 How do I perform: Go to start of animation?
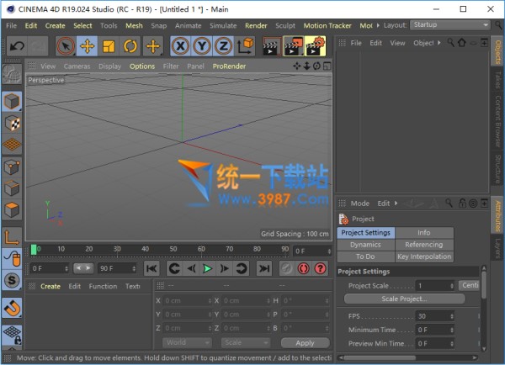pos(151,268)
